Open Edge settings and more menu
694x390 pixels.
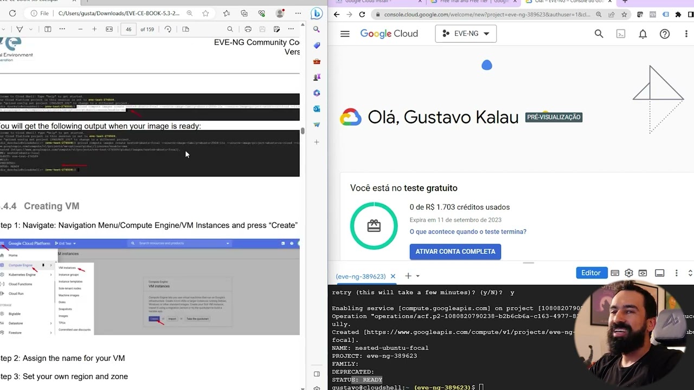click(298, 13)
